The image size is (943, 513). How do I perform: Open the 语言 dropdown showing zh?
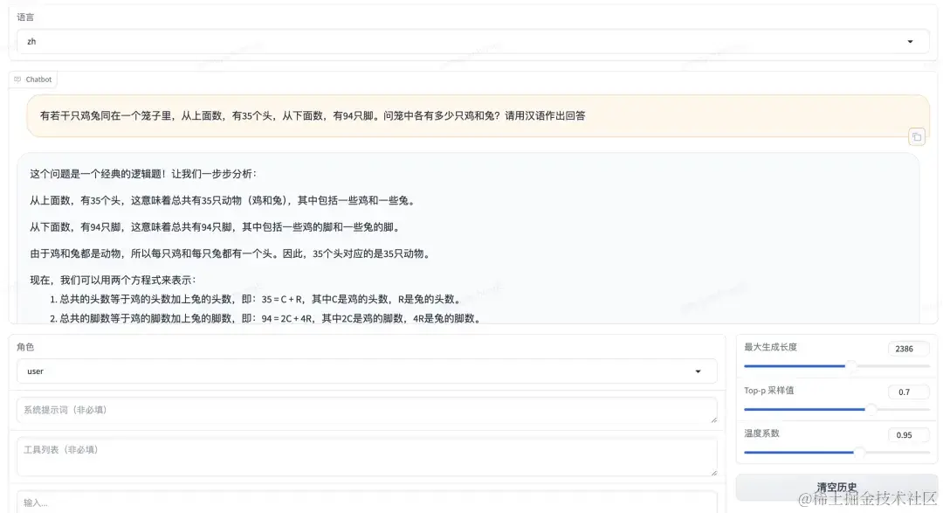(x=471, y=41)
